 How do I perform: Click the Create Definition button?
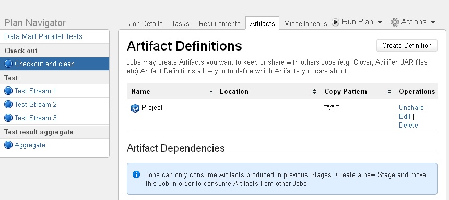pyautogui.click(x=407, y=45)
